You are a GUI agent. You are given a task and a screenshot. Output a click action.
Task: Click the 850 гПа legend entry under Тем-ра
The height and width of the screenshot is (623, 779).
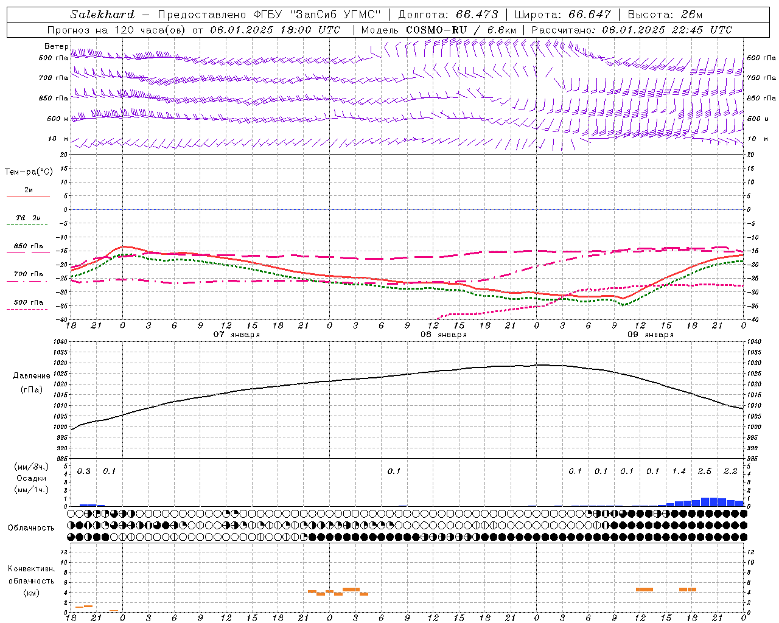click(29, 246)
